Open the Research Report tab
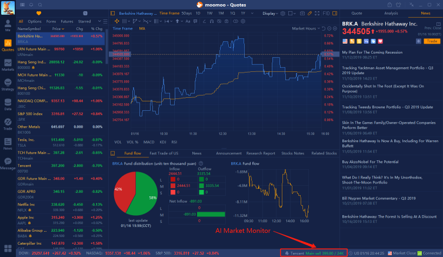 click(261, 153)
